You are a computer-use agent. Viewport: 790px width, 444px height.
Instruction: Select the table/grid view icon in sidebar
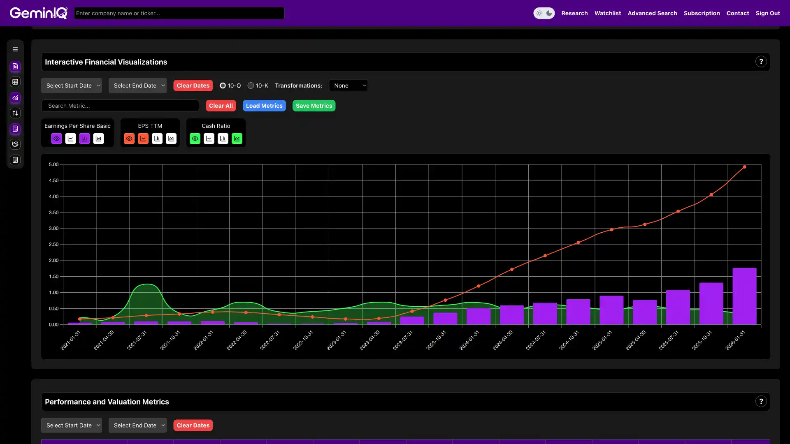coord(15,82)
